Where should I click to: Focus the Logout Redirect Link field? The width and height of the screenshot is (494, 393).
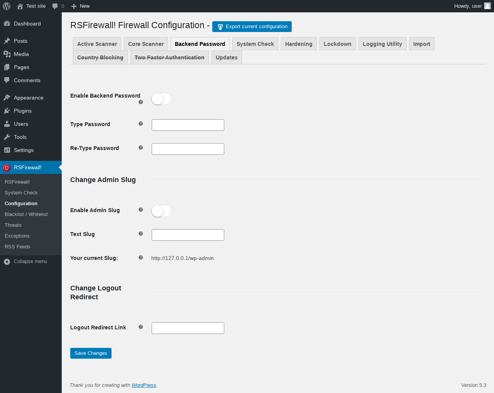click(188, 328)
